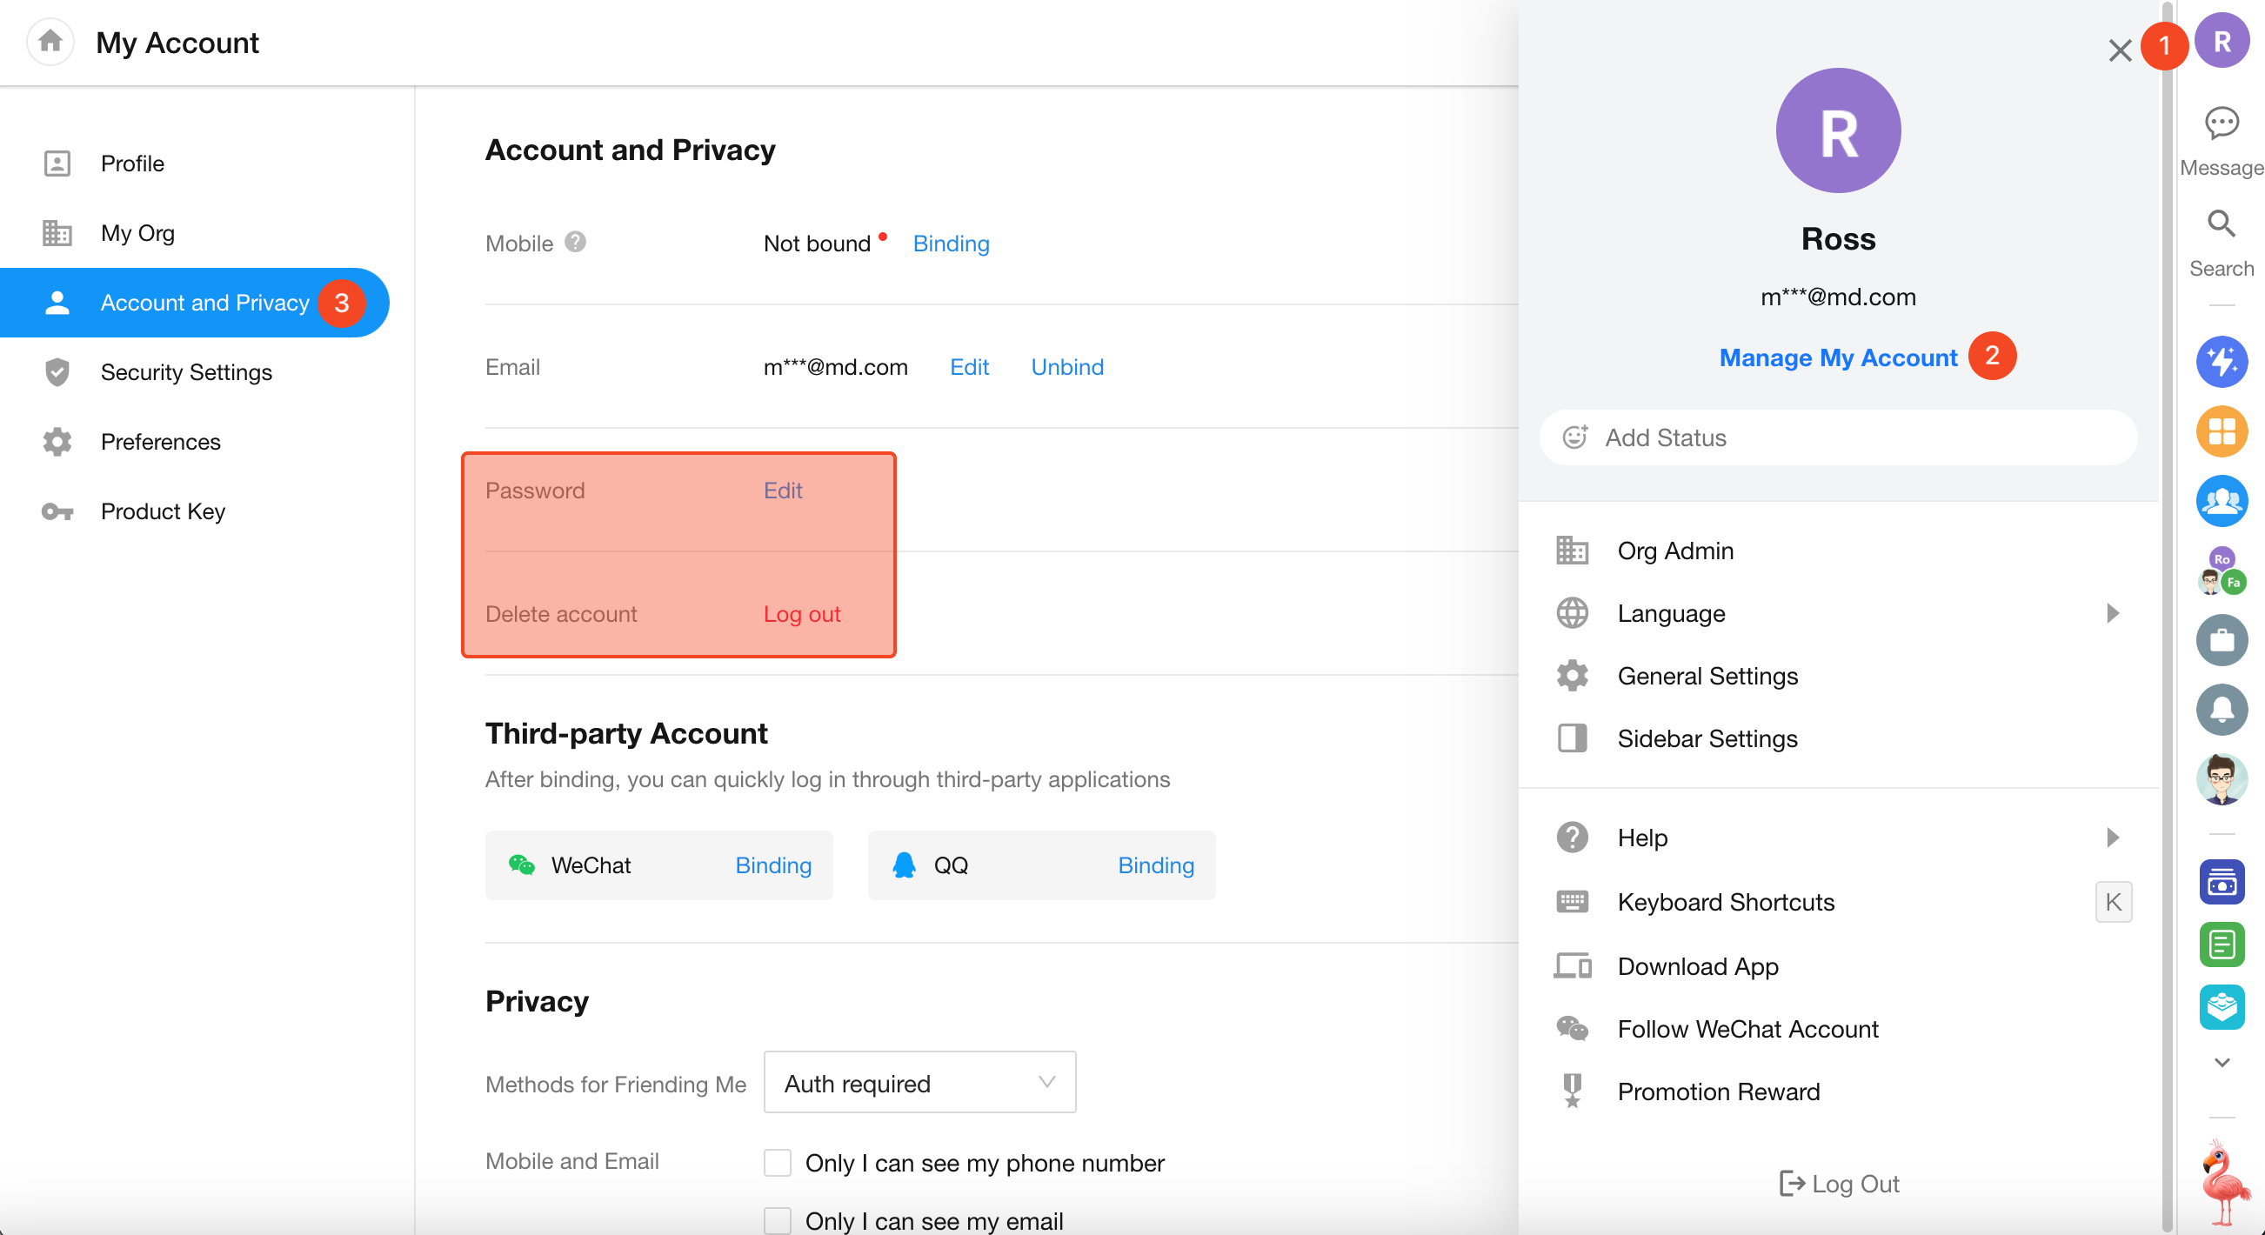
Task: Click the Manage My Account link
Action: click(1838, 357)
